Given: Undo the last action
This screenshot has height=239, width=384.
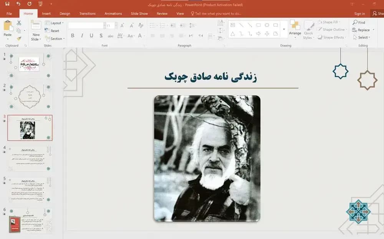Looking at the screenshot, I should click(18, 4).
